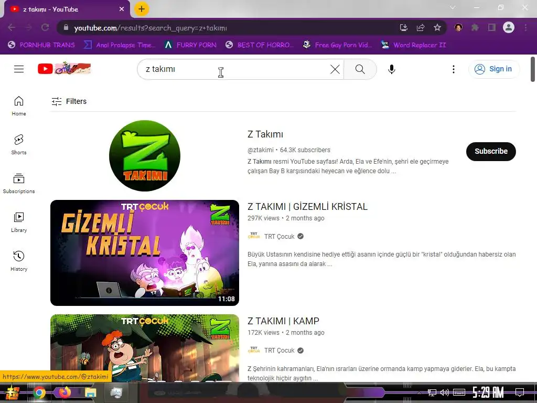
Task: Open Firefox from the taskbar
Action: click(64, 392)
